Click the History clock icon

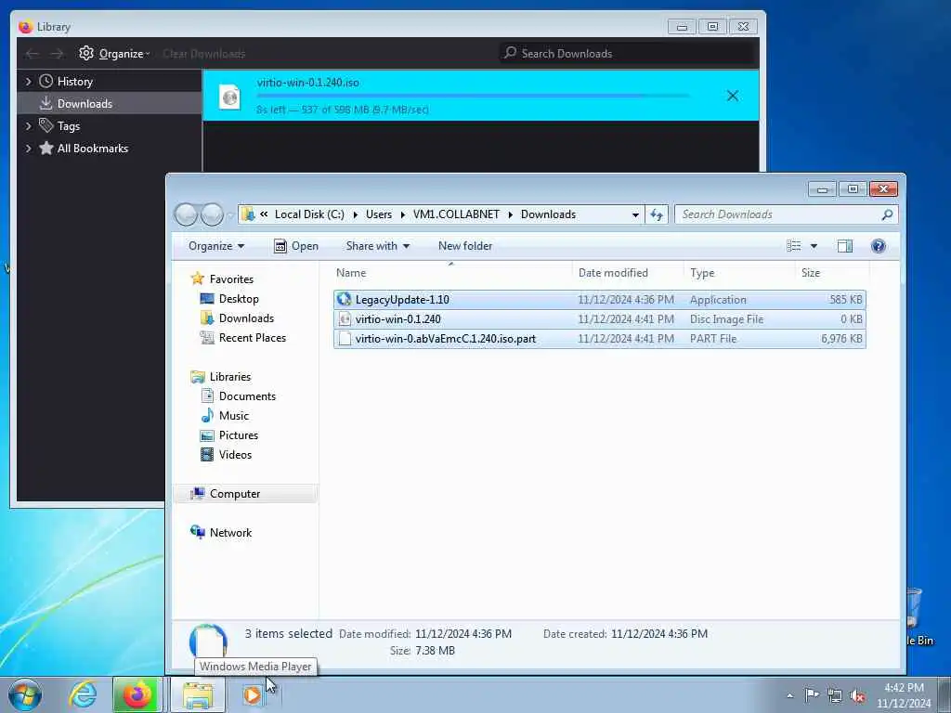(46, 82)
